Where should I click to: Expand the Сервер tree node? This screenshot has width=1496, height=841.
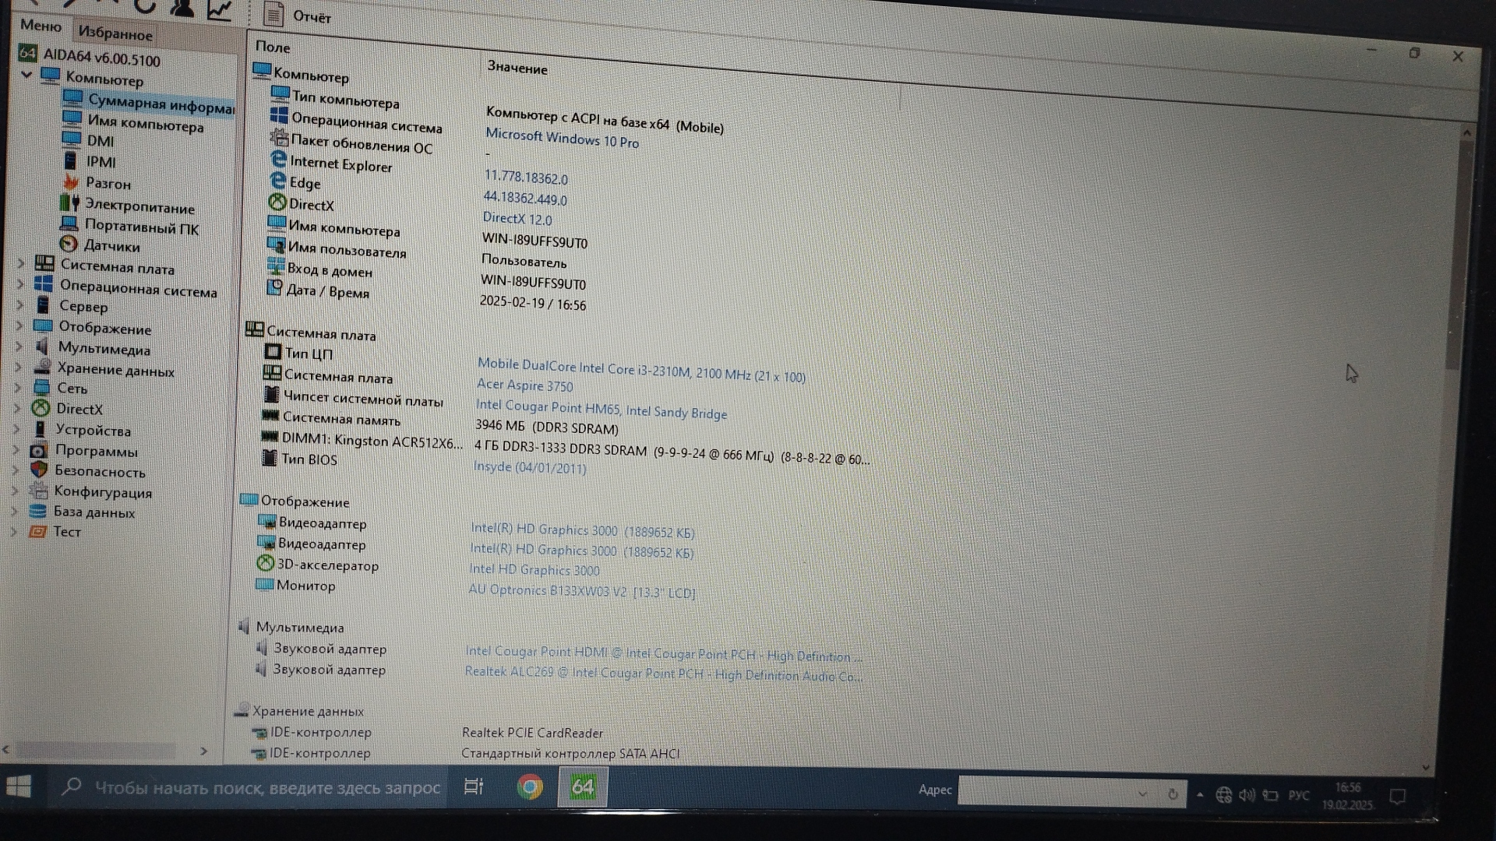[20, 304]
